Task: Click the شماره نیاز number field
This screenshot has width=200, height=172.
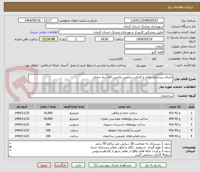Action: [144, 21]
